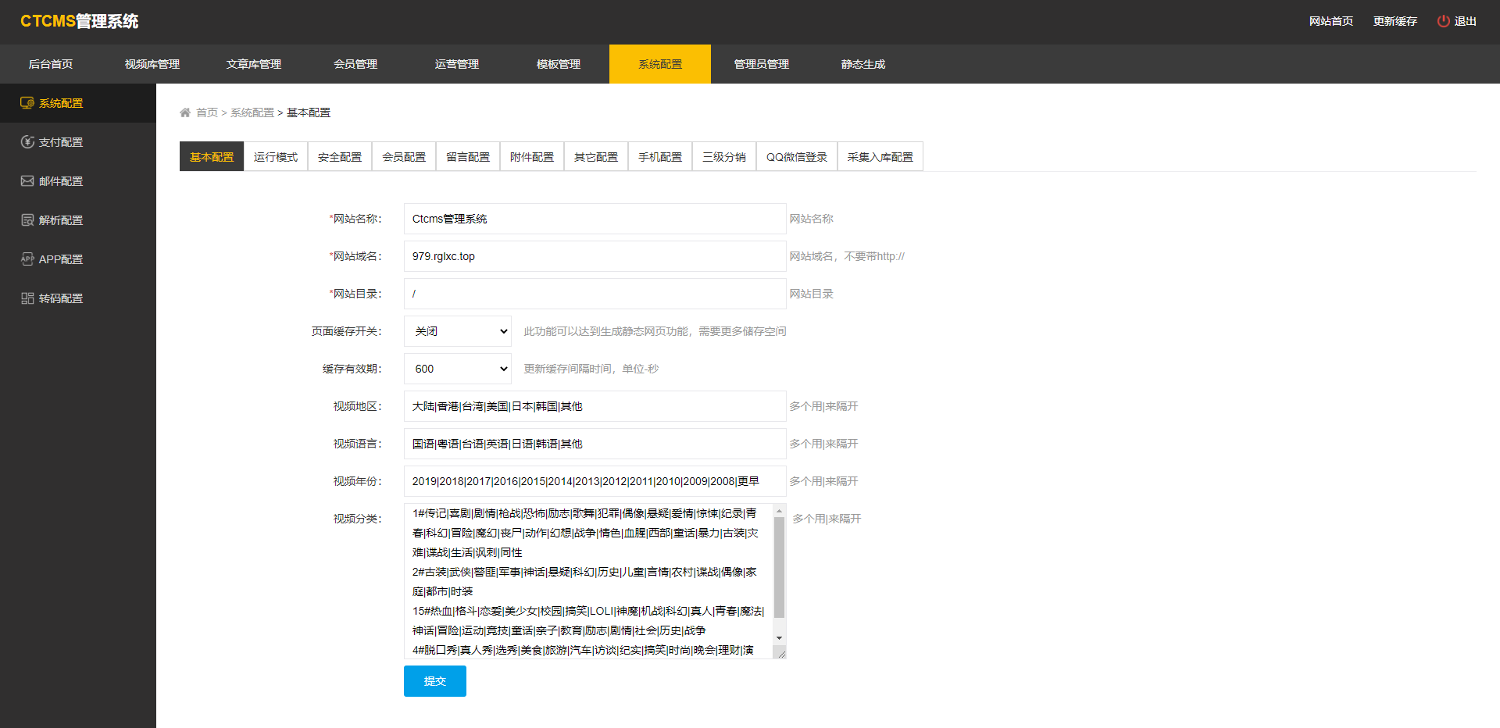Go to 管理员管理 in the top menu
The image size is (1500, 728).
[762, 64]
